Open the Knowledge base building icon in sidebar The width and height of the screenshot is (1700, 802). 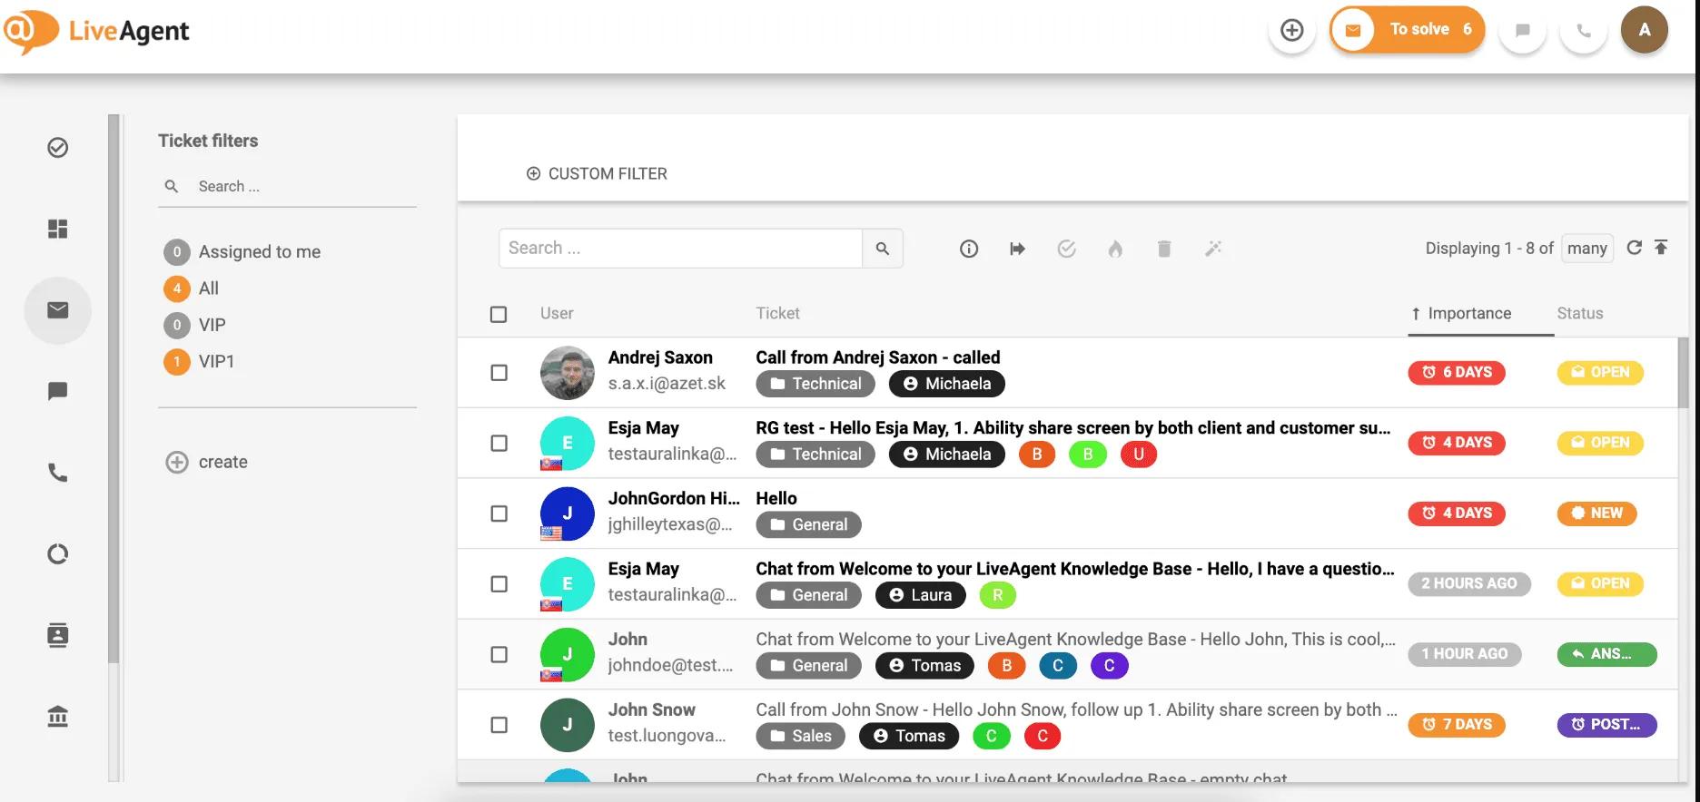click(x=58, y=717)
